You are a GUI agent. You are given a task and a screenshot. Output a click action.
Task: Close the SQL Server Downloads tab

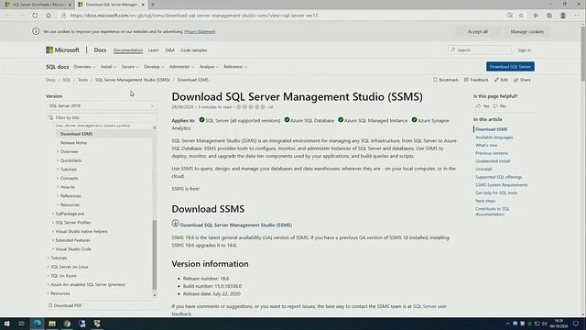tap(70, 5)
